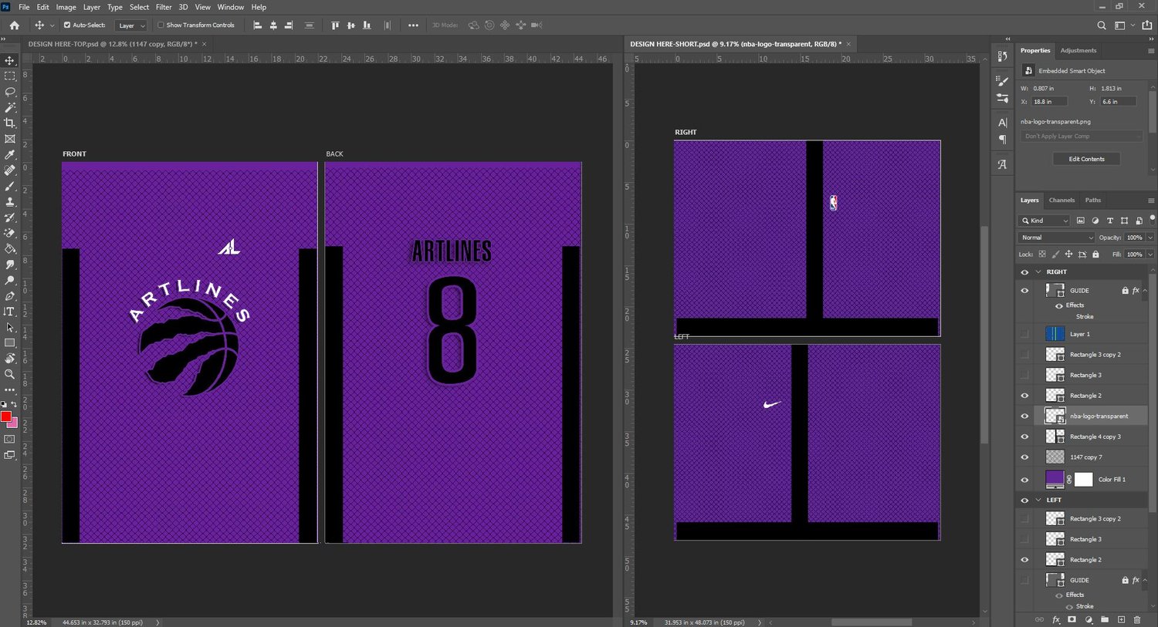This screenshot has height=627, width=1158.
Task: Select the Lasso tool
Action: coord(10,92)
